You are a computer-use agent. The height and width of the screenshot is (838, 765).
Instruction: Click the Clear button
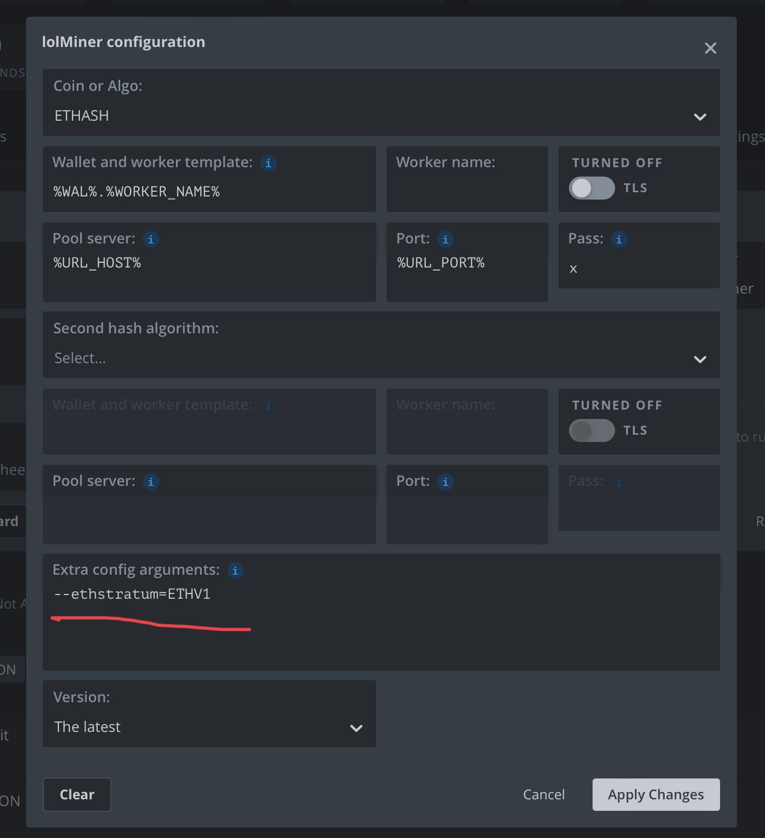coord(77,795)
